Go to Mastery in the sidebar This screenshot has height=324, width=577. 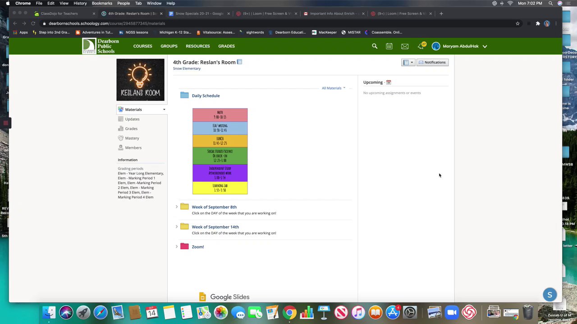[132, 138]
